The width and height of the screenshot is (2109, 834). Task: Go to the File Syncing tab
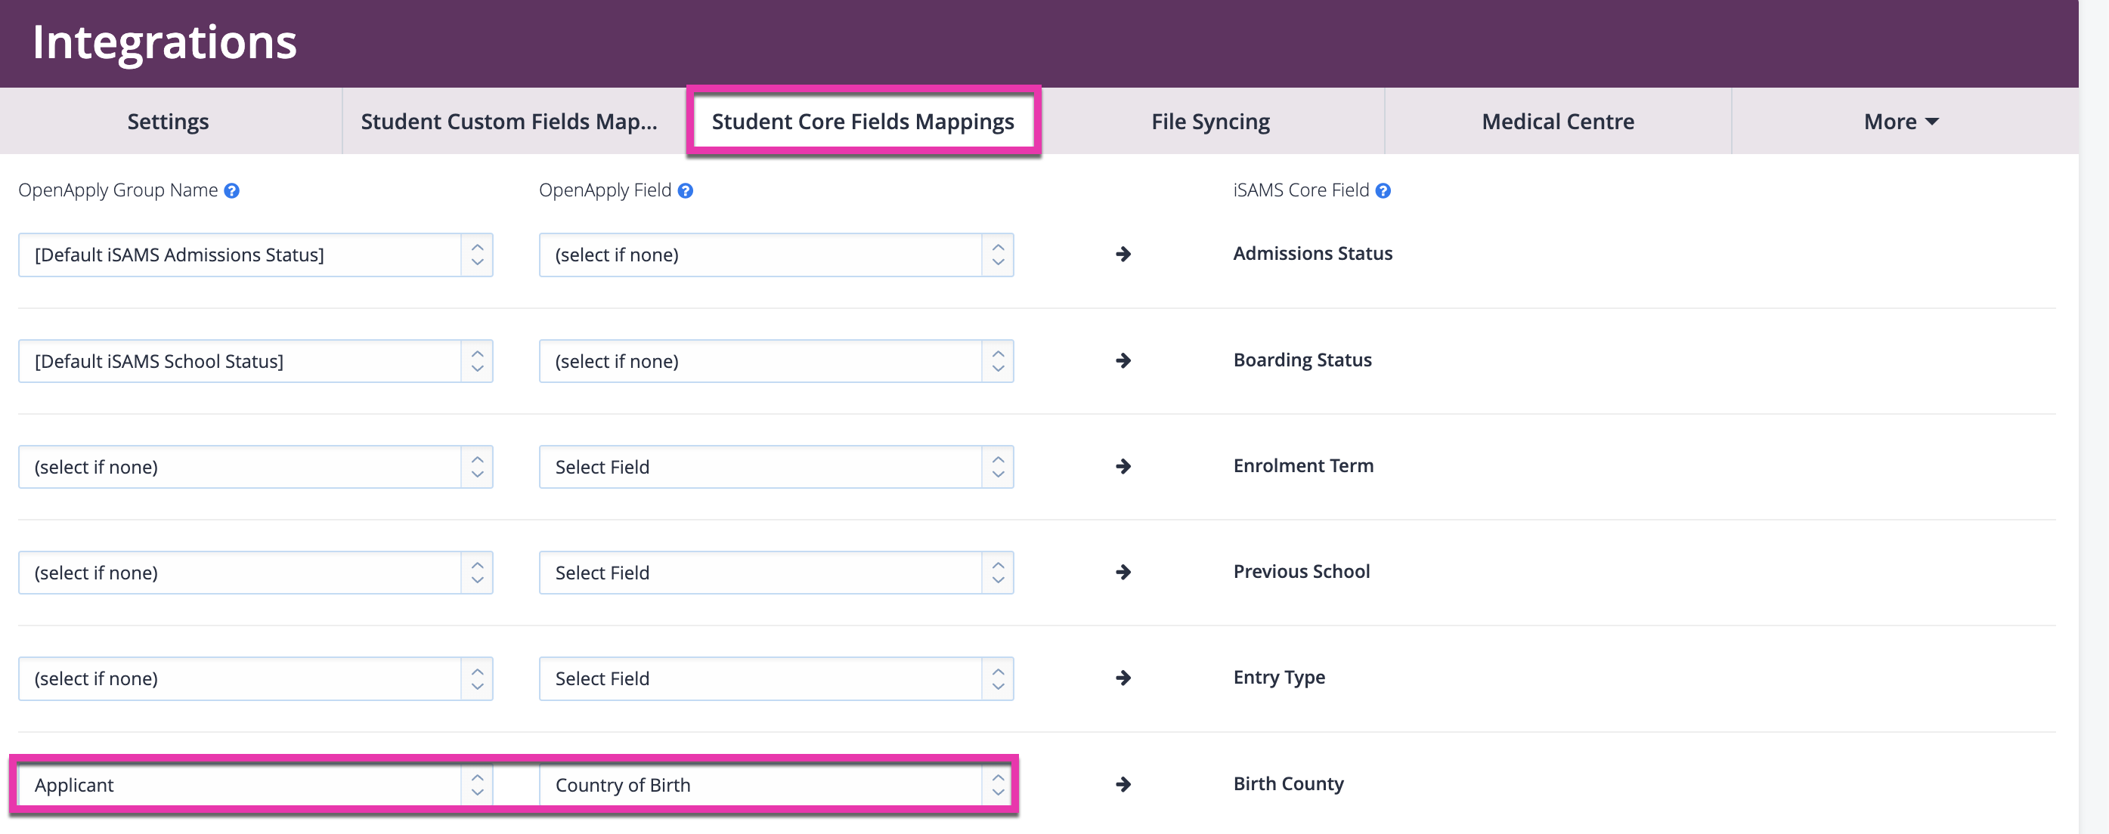click(x=1210, y=122)
